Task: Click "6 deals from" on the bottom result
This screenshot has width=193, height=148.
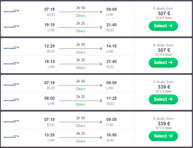Action: (163, 118)
